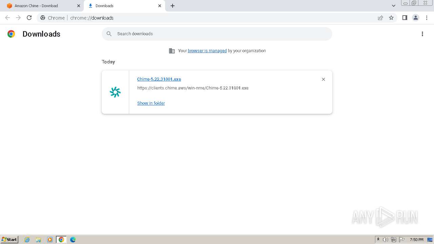Click the magnifier icon in search downloads
The height and width of the screenshot is (244, 434).
[109, 34]
